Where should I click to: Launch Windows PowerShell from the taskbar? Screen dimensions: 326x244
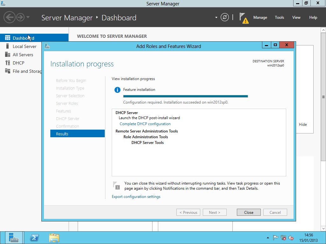(x=34, y=238)
